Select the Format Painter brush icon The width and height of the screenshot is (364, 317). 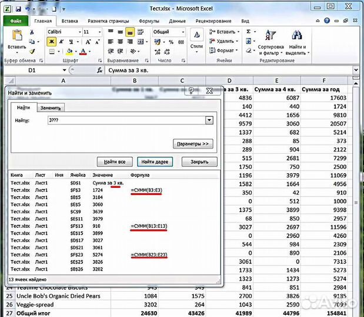pyautogui.click(x=32, y=51)
